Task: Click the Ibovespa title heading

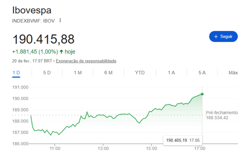Action: coord(31,10)
